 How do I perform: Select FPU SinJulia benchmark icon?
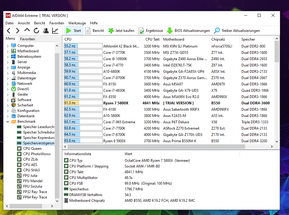coord(19,186)
